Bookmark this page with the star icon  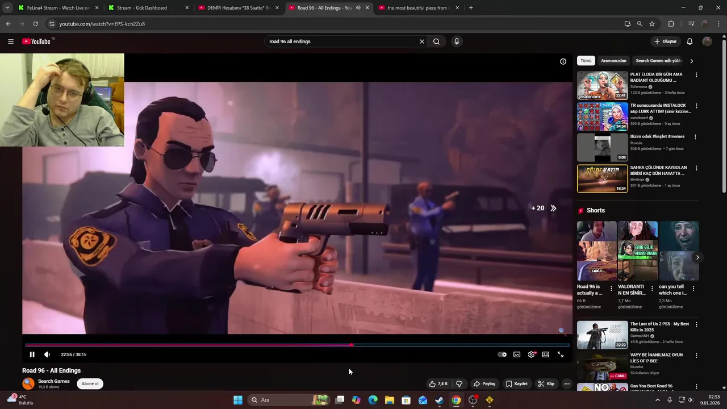(652, 24)
